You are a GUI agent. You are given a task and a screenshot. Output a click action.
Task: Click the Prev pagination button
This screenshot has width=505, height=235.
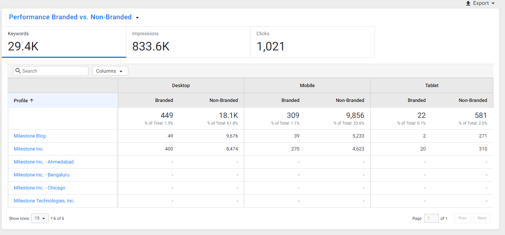[x=463, y=218]
